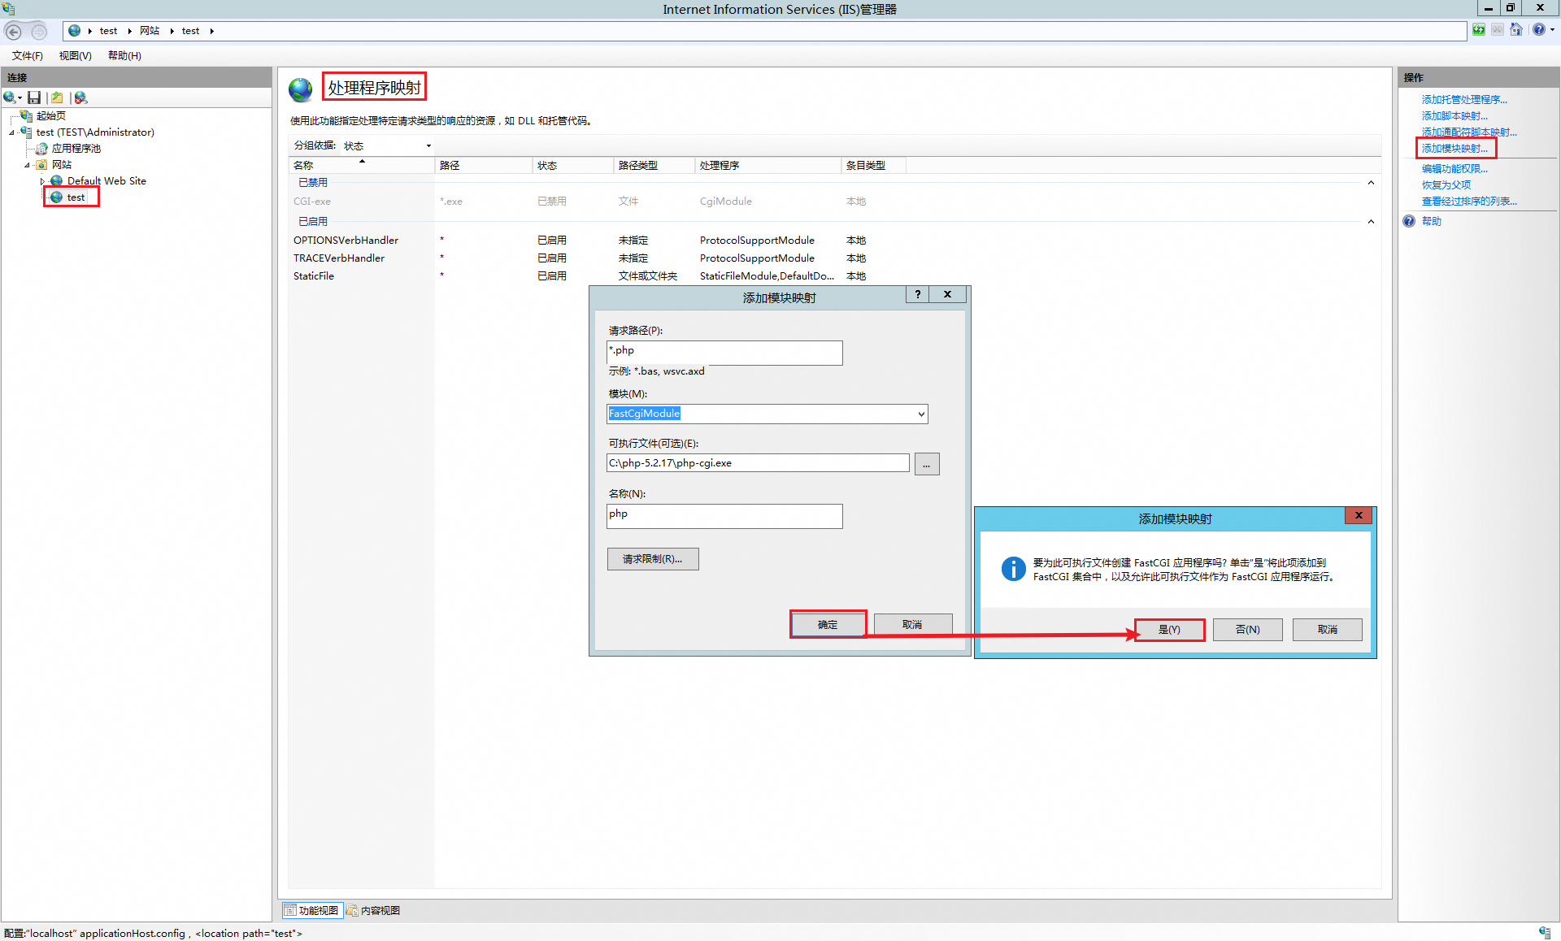Screen dimensions: 1561x941
Task: Open 视图(V) menu
Action: point(75,56)
